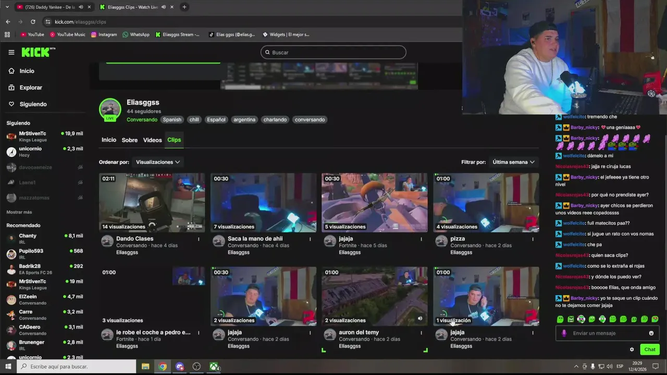The height and width of the screenshot is (375, 667).
Task: Open Chrome apps grid in bookmarks bar
Action: coord(7,34)
